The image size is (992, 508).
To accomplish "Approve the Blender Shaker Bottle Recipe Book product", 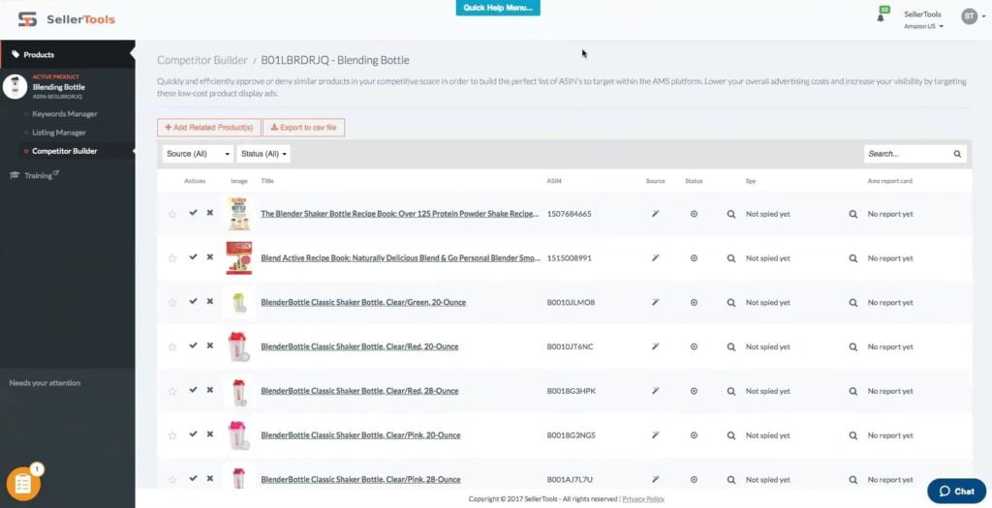I will [193, 213].
